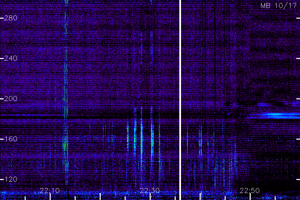
Task: Click the 120 frequency axis label
Action: (x=11, y=179)
